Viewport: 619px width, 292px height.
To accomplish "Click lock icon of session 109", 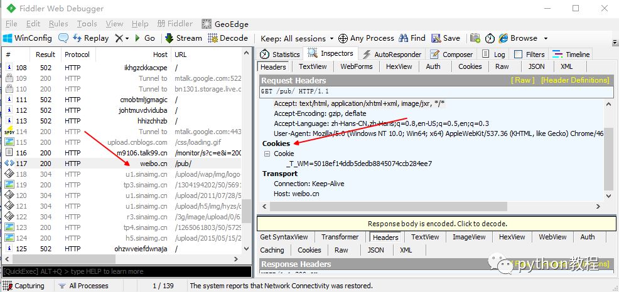I will pos(9,78).
